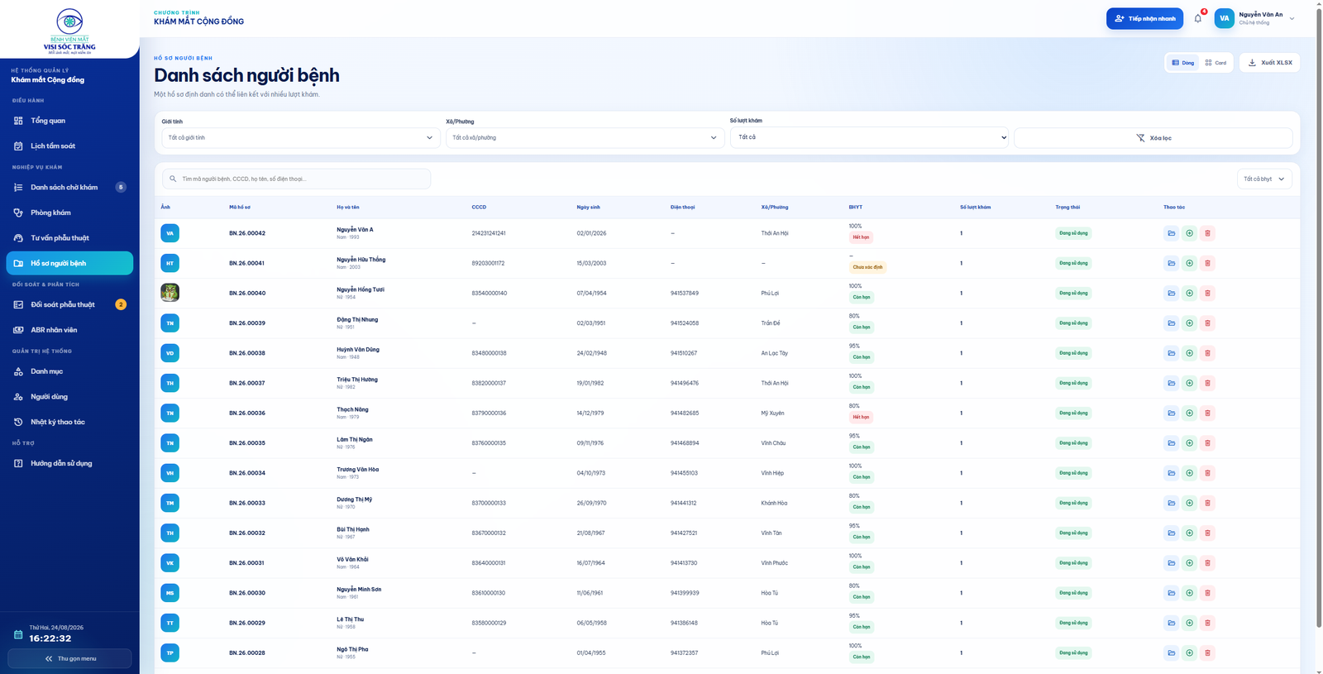Open Đối soát phẫu thuật menu item
Screen dimensions: 1323x674
pyautogui.click(x=69, y=304)
